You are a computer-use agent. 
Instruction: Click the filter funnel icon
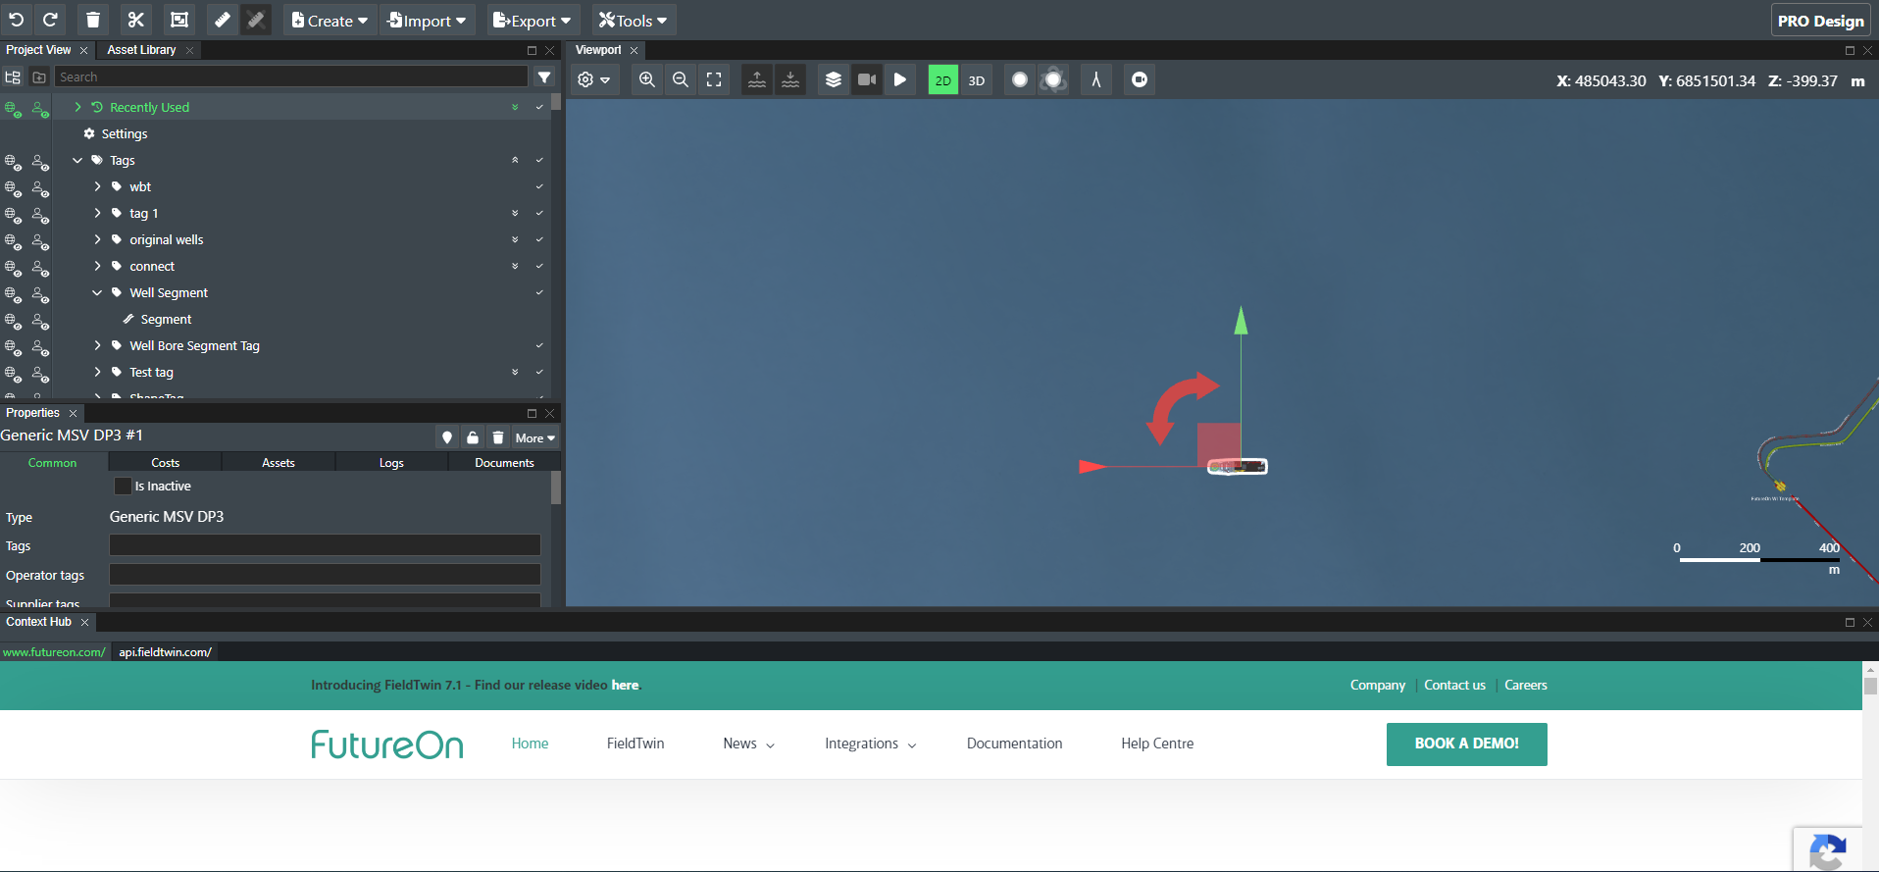(x=544, y=77)
